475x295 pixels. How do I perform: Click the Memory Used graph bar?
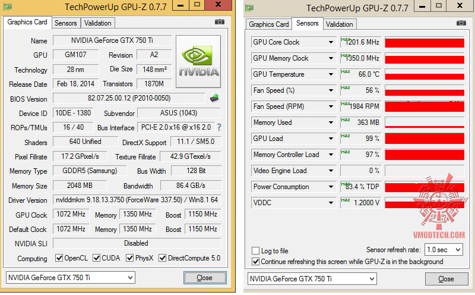click(x=425, y=123)
